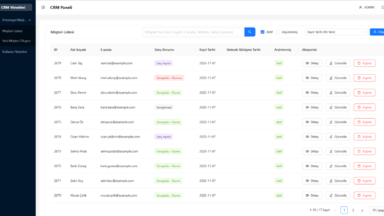Viewport: 384px width, 216px height.
Task: Click the blue search magnifier button
Action: (x=250, y=32)
